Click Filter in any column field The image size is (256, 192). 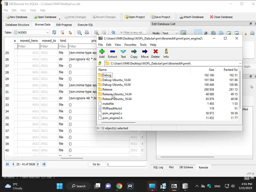(x=134, y=32)
